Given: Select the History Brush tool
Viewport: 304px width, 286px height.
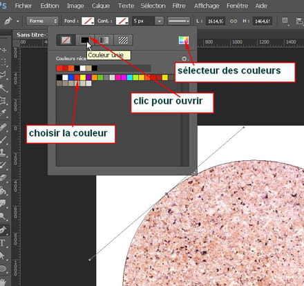Looking at the screenshot, I should (x=3, y=165).
